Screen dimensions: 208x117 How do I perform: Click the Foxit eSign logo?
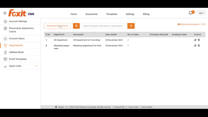(21, 13)
